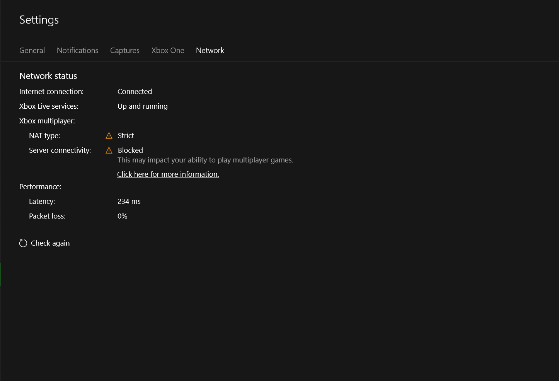Go to the Captures tab
This screenshot has height=381, width=559.
tap(125, 51)
